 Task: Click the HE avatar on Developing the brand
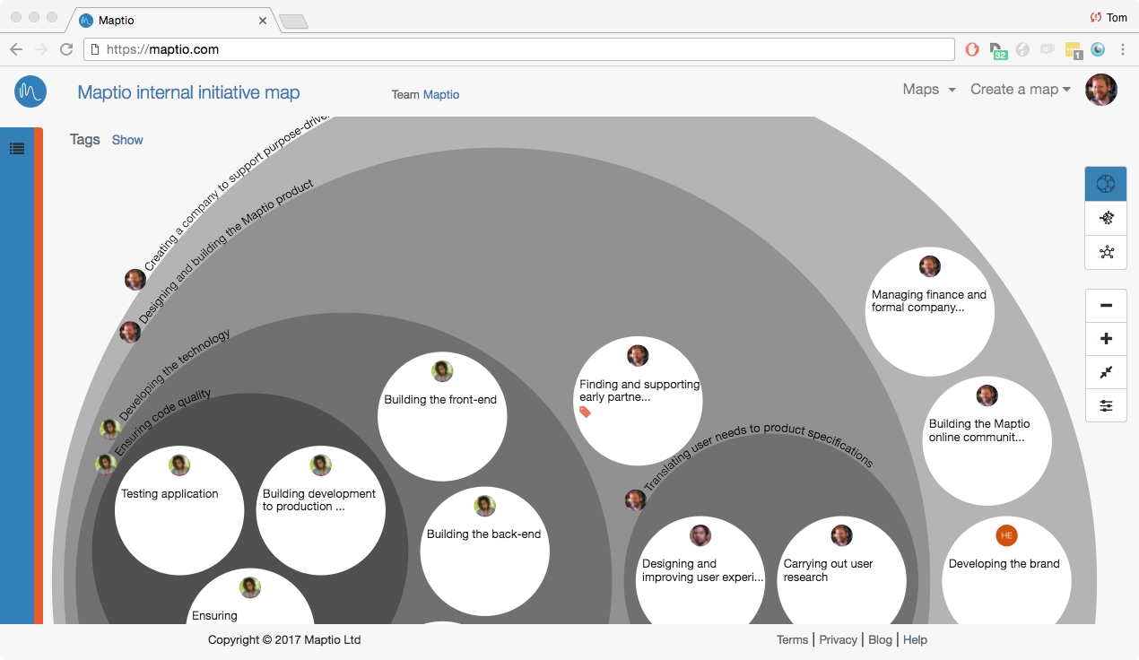(1006, 535)
